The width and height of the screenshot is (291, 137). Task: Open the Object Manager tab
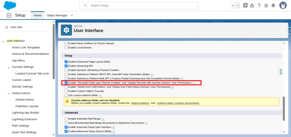(x=57, y=15)
